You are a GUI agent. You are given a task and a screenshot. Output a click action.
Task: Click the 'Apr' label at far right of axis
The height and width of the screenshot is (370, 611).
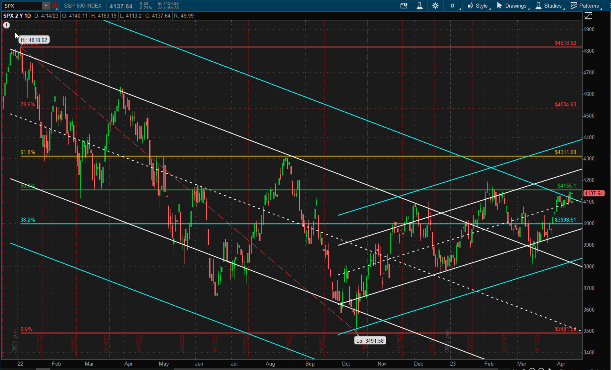(x=561, y=364)
